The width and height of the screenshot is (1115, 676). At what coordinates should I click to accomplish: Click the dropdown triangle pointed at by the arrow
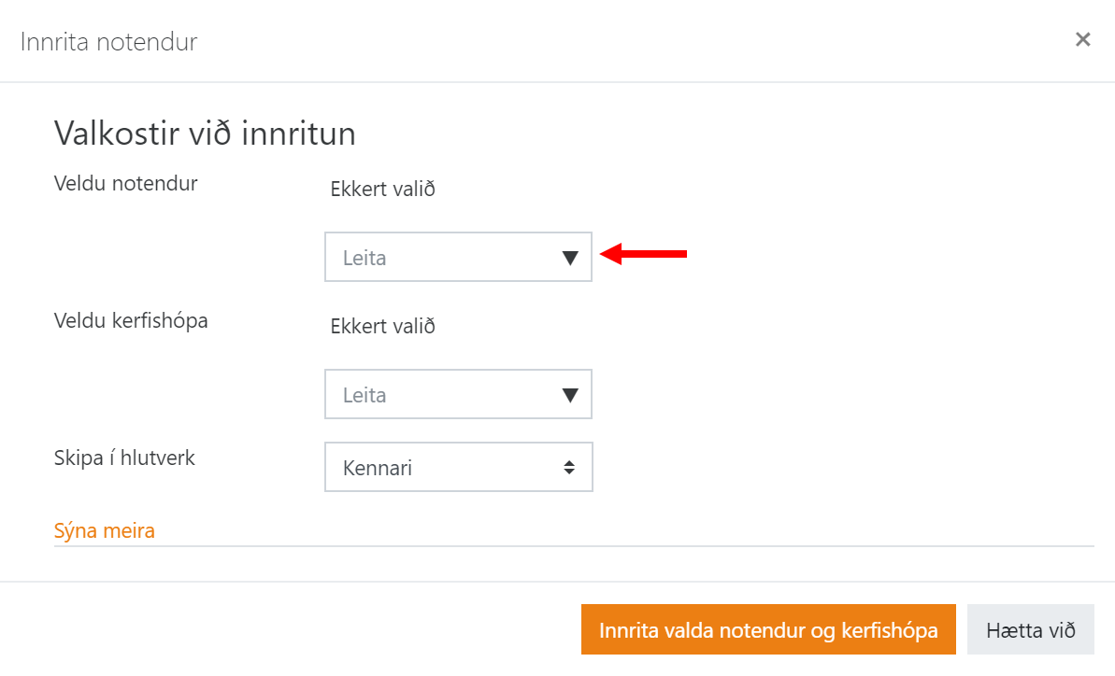[x=571, y=257]
